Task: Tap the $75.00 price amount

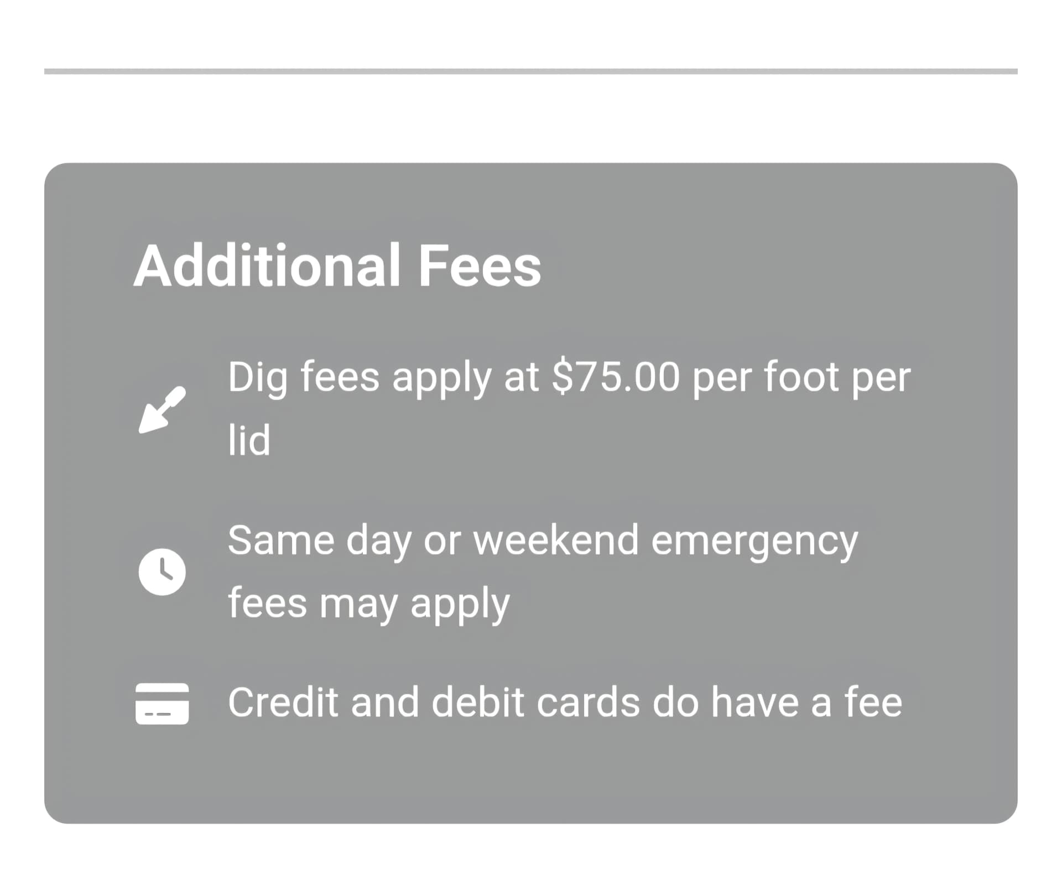Action: (x=616, y=377)
